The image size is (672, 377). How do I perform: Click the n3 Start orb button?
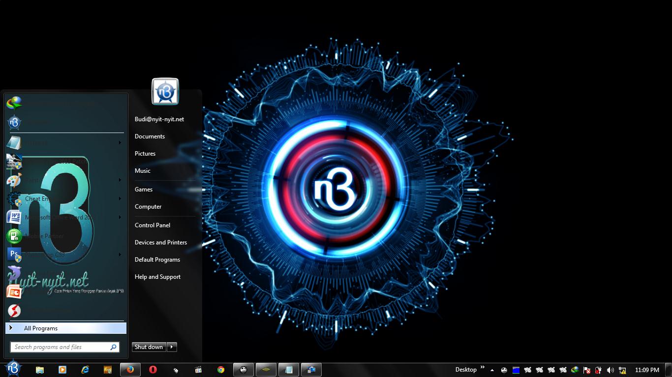point(13,368)
